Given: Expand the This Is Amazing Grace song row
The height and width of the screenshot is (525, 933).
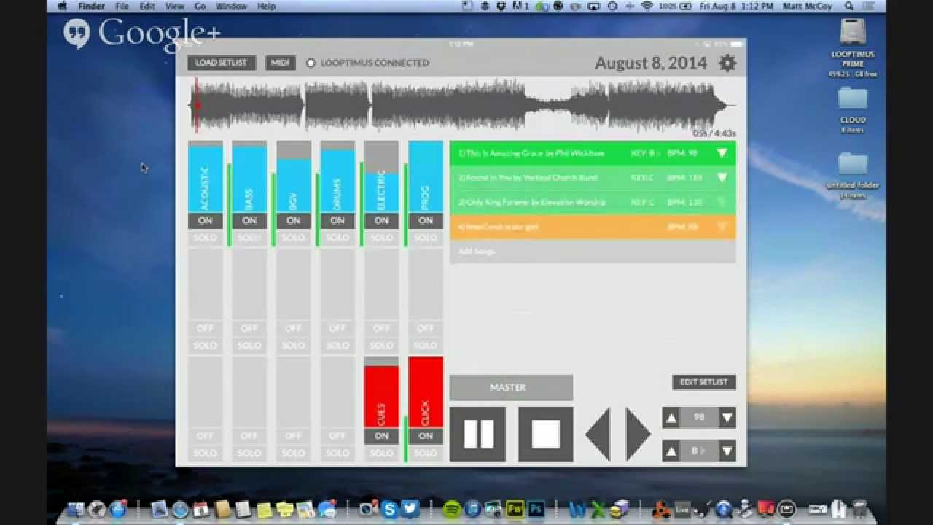Looking at the screenshot, I should (722, 153).
